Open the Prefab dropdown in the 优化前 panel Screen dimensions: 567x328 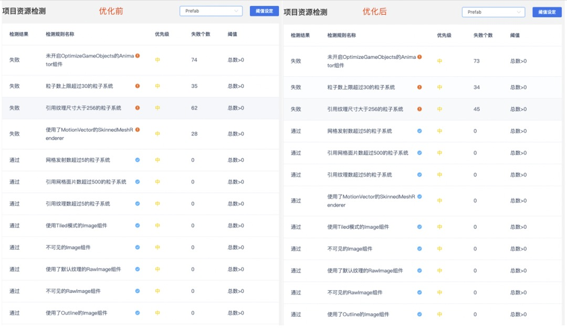pos(211,11)
